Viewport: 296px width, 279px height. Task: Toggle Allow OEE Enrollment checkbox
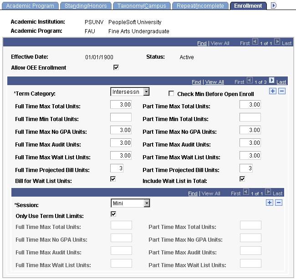(116, 67)
